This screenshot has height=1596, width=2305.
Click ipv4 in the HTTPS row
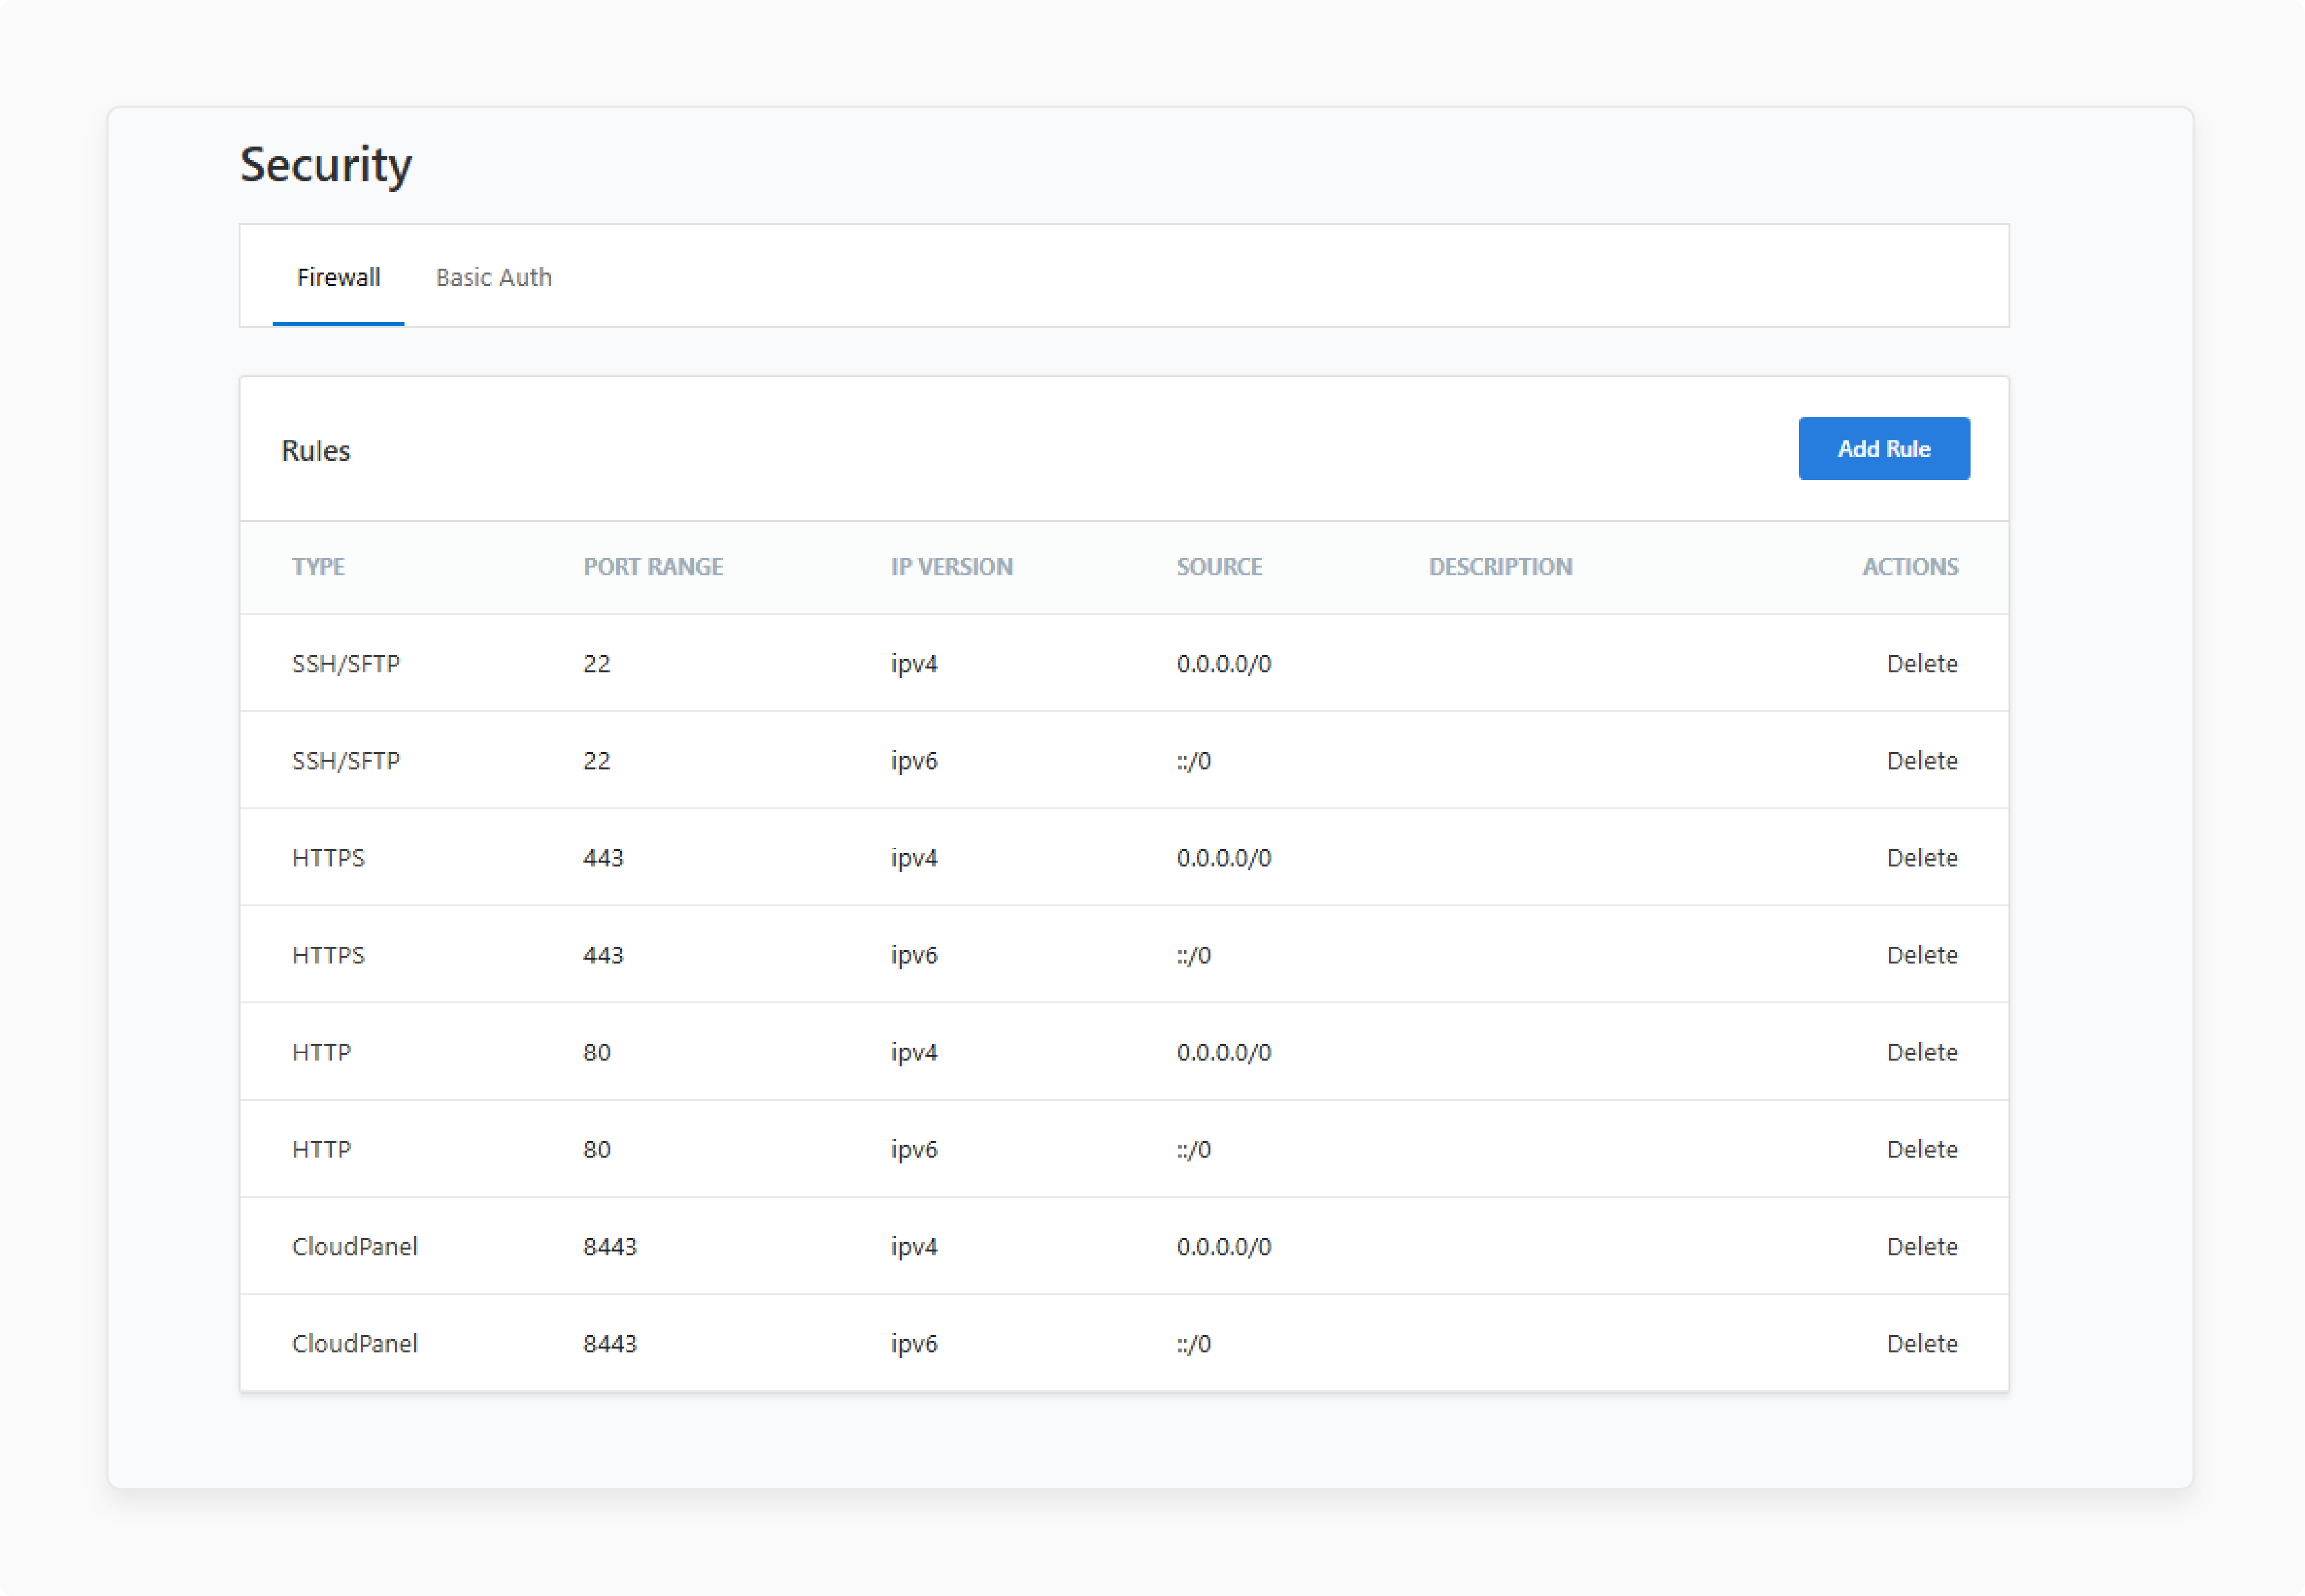[x=915, y=857]
